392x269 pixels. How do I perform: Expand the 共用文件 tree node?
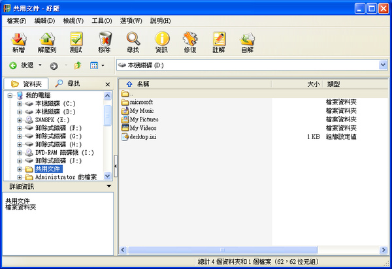[x=20, y=169]
